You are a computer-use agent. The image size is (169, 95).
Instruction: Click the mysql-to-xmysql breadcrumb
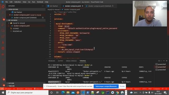(53, 9)
